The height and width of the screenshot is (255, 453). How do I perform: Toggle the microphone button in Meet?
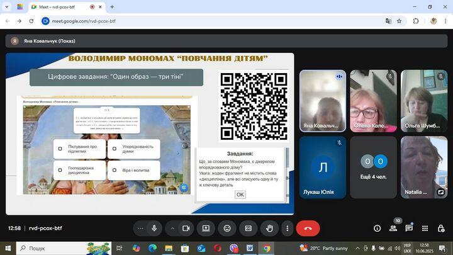[x=154, y=229]
